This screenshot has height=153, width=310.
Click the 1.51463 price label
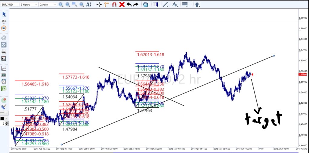point(145,111)
